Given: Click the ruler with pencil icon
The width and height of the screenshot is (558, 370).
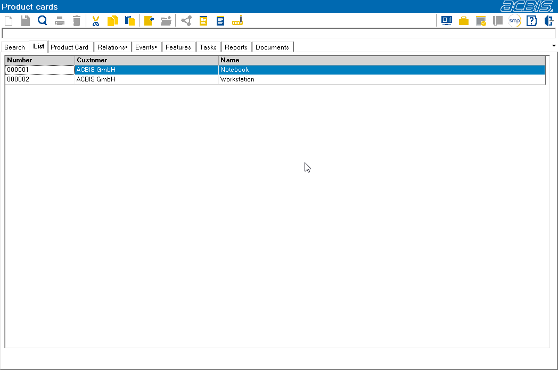Looking at the screenshot, I should tap(237, 21).
